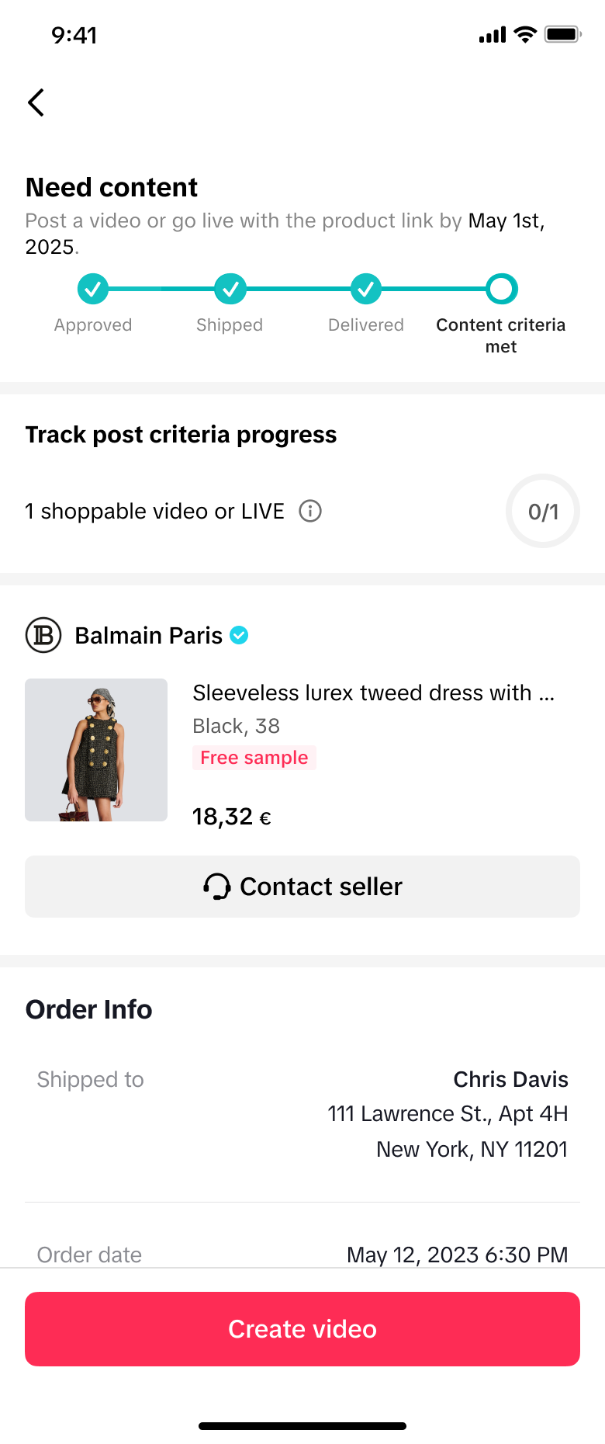Tap the back arrow icon
605x1444 pixels.
coord(36,102)
